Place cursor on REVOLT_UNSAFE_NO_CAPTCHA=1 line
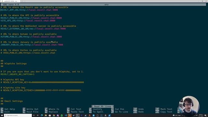208x117 pixels. (x=18, y=74)
